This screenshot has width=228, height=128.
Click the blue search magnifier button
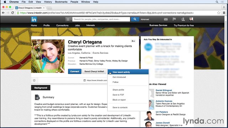tap(135, 19)
